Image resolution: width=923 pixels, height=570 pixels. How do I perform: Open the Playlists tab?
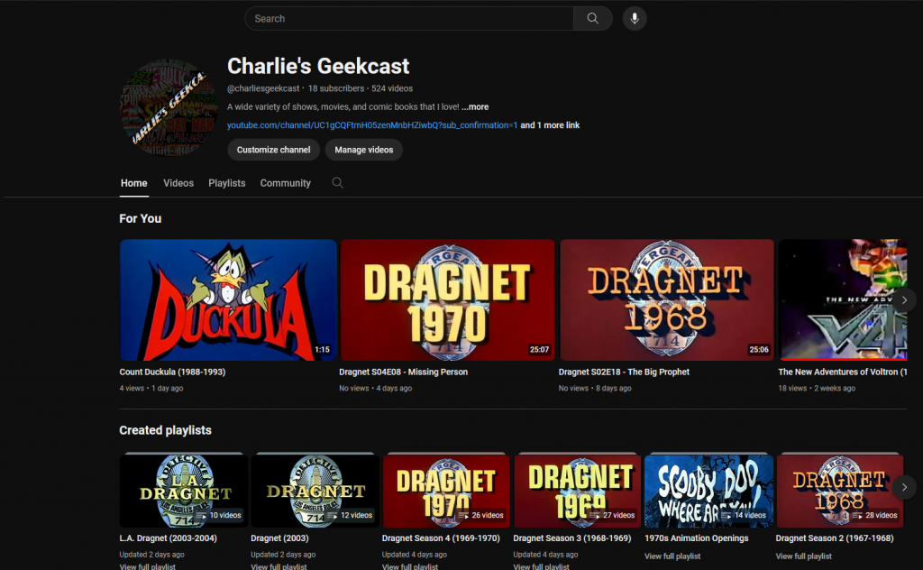click(x=226, y=182)
